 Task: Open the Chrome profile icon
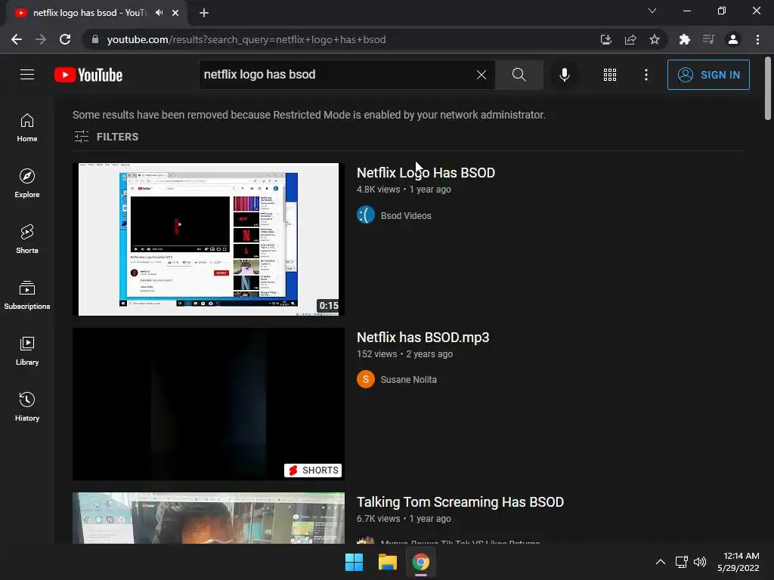[x=733, y=39]
